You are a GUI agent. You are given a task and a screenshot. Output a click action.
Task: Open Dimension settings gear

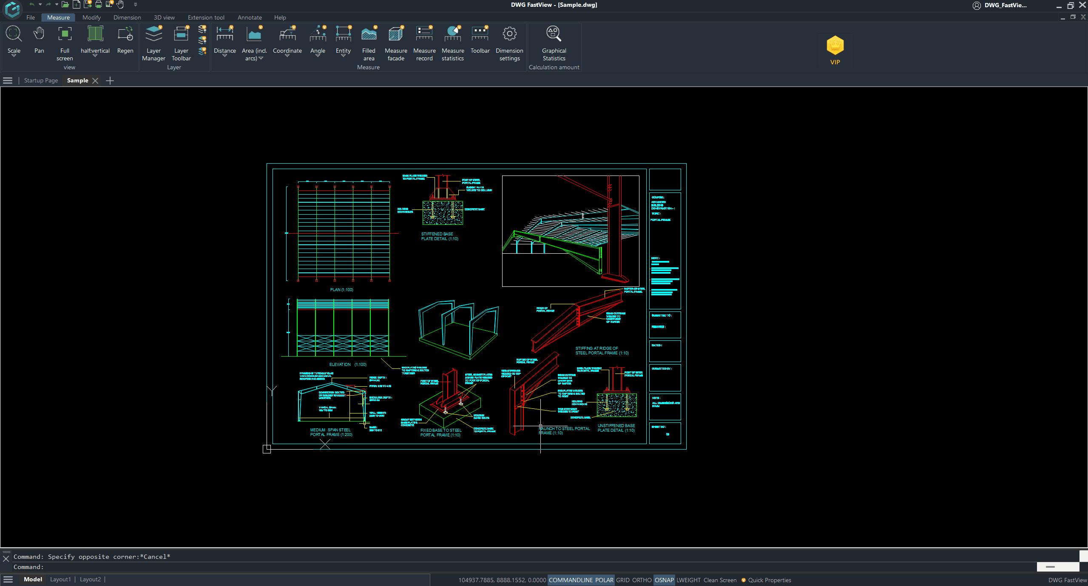(509, 34)
